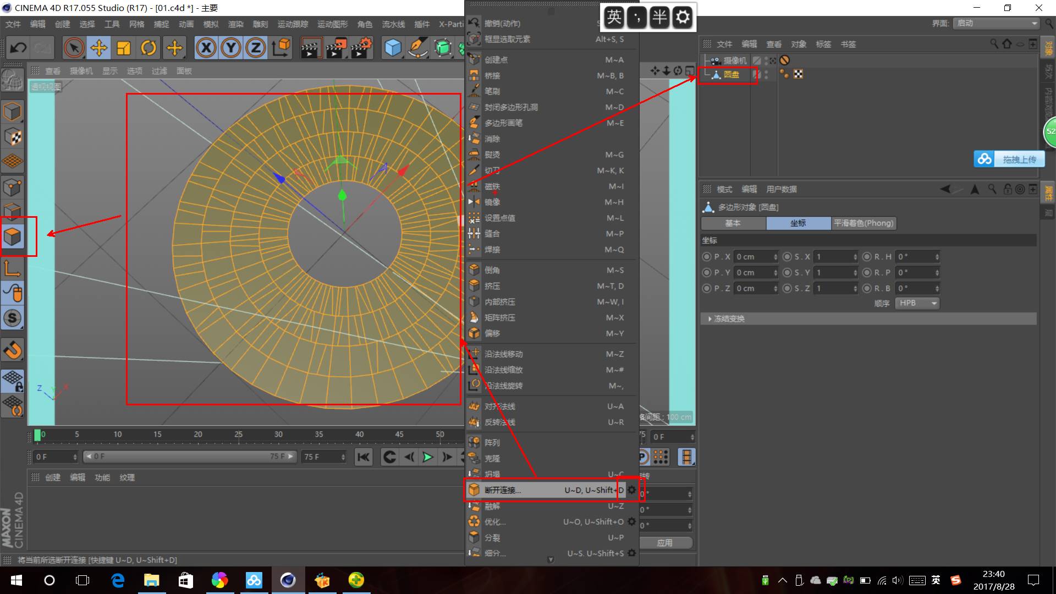Image resolution: width=1056 pixels, height=594 pixels.
Task: Open Windows Start menu
Action: tap(16, 580)
